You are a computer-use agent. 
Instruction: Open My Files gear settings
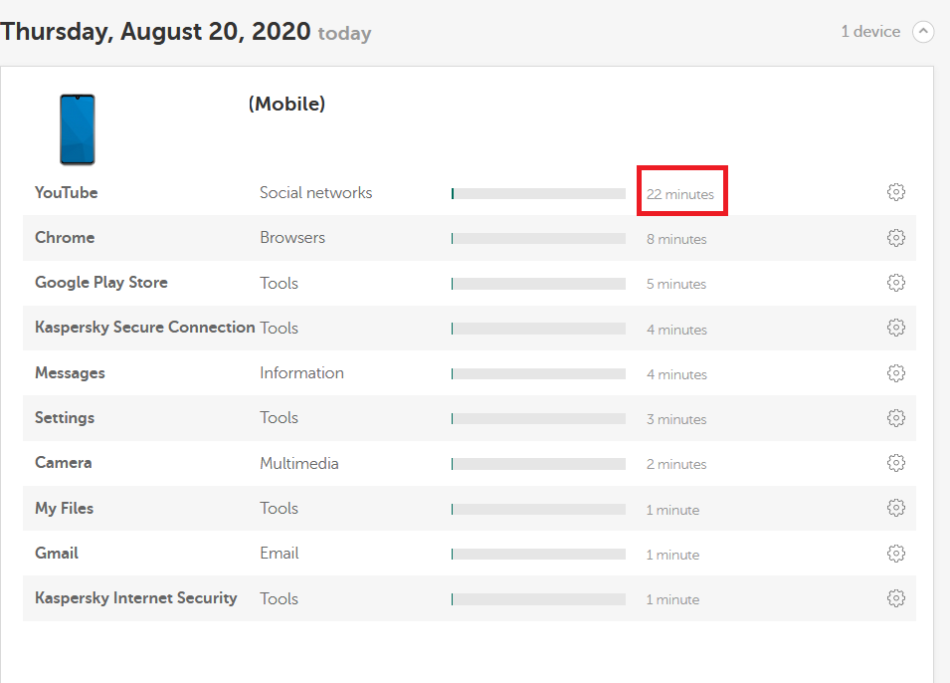tap(896, 508)
